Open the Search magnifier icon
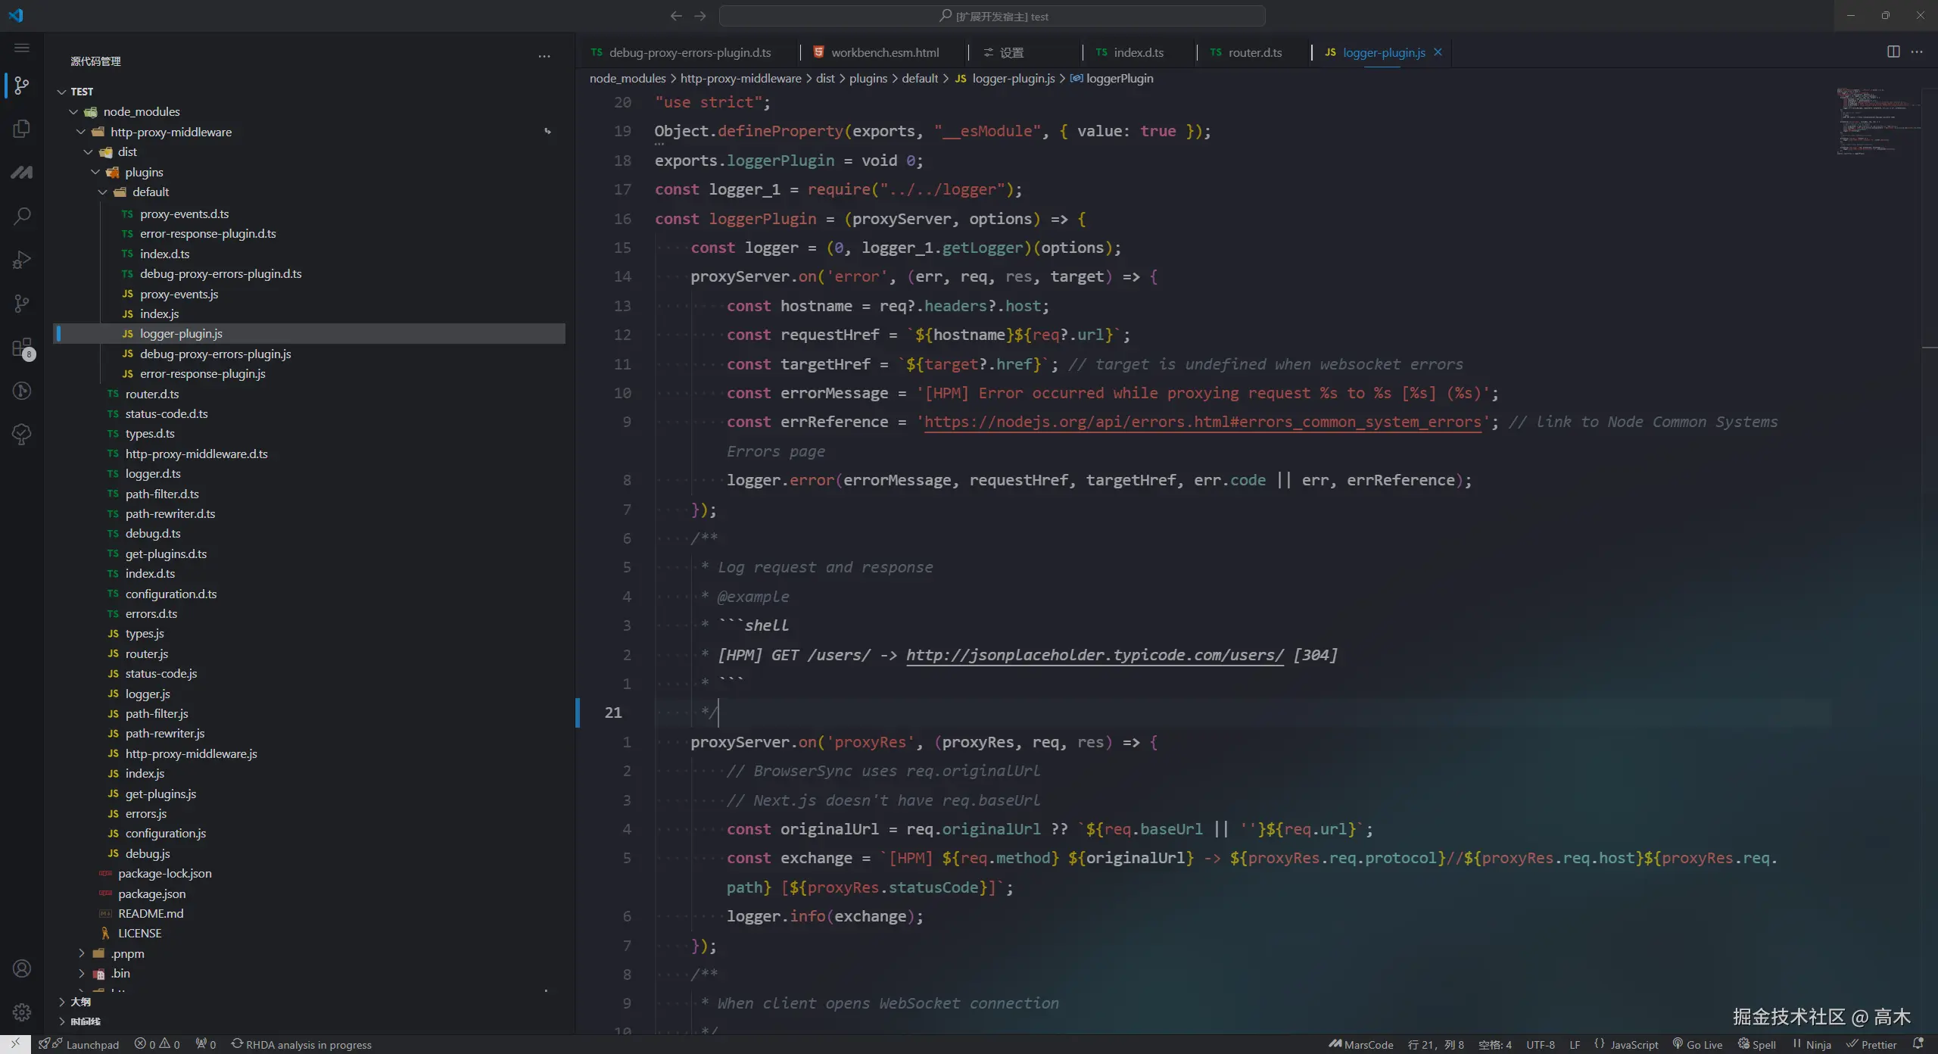The image size is (1938, 1054). pos(22,217)
